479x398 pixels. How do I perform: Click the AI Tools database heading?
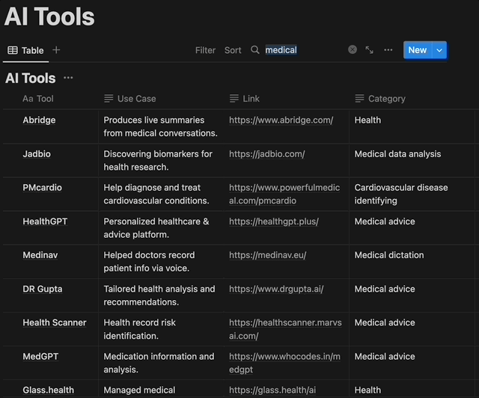(x=31, y=79)
